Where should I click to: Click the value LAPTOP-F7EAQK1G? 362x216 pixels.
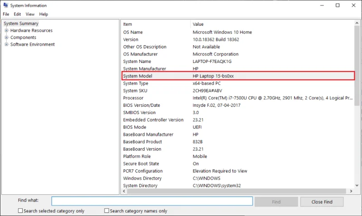212,62
